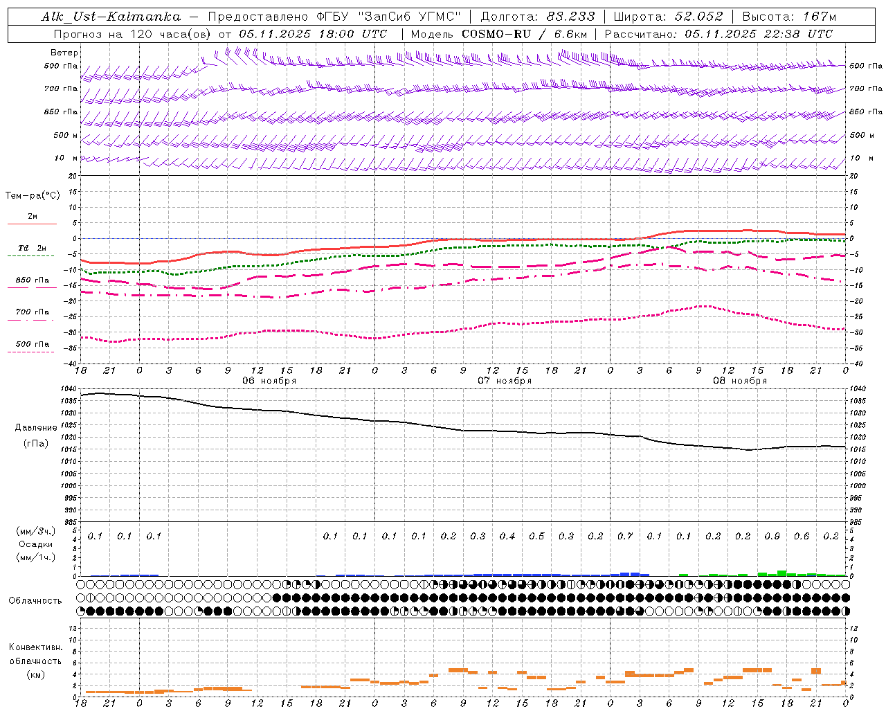Viewport: 886px width, 709px height.
Task: Click the (км) convective cloud unit label
Action: 35,674
